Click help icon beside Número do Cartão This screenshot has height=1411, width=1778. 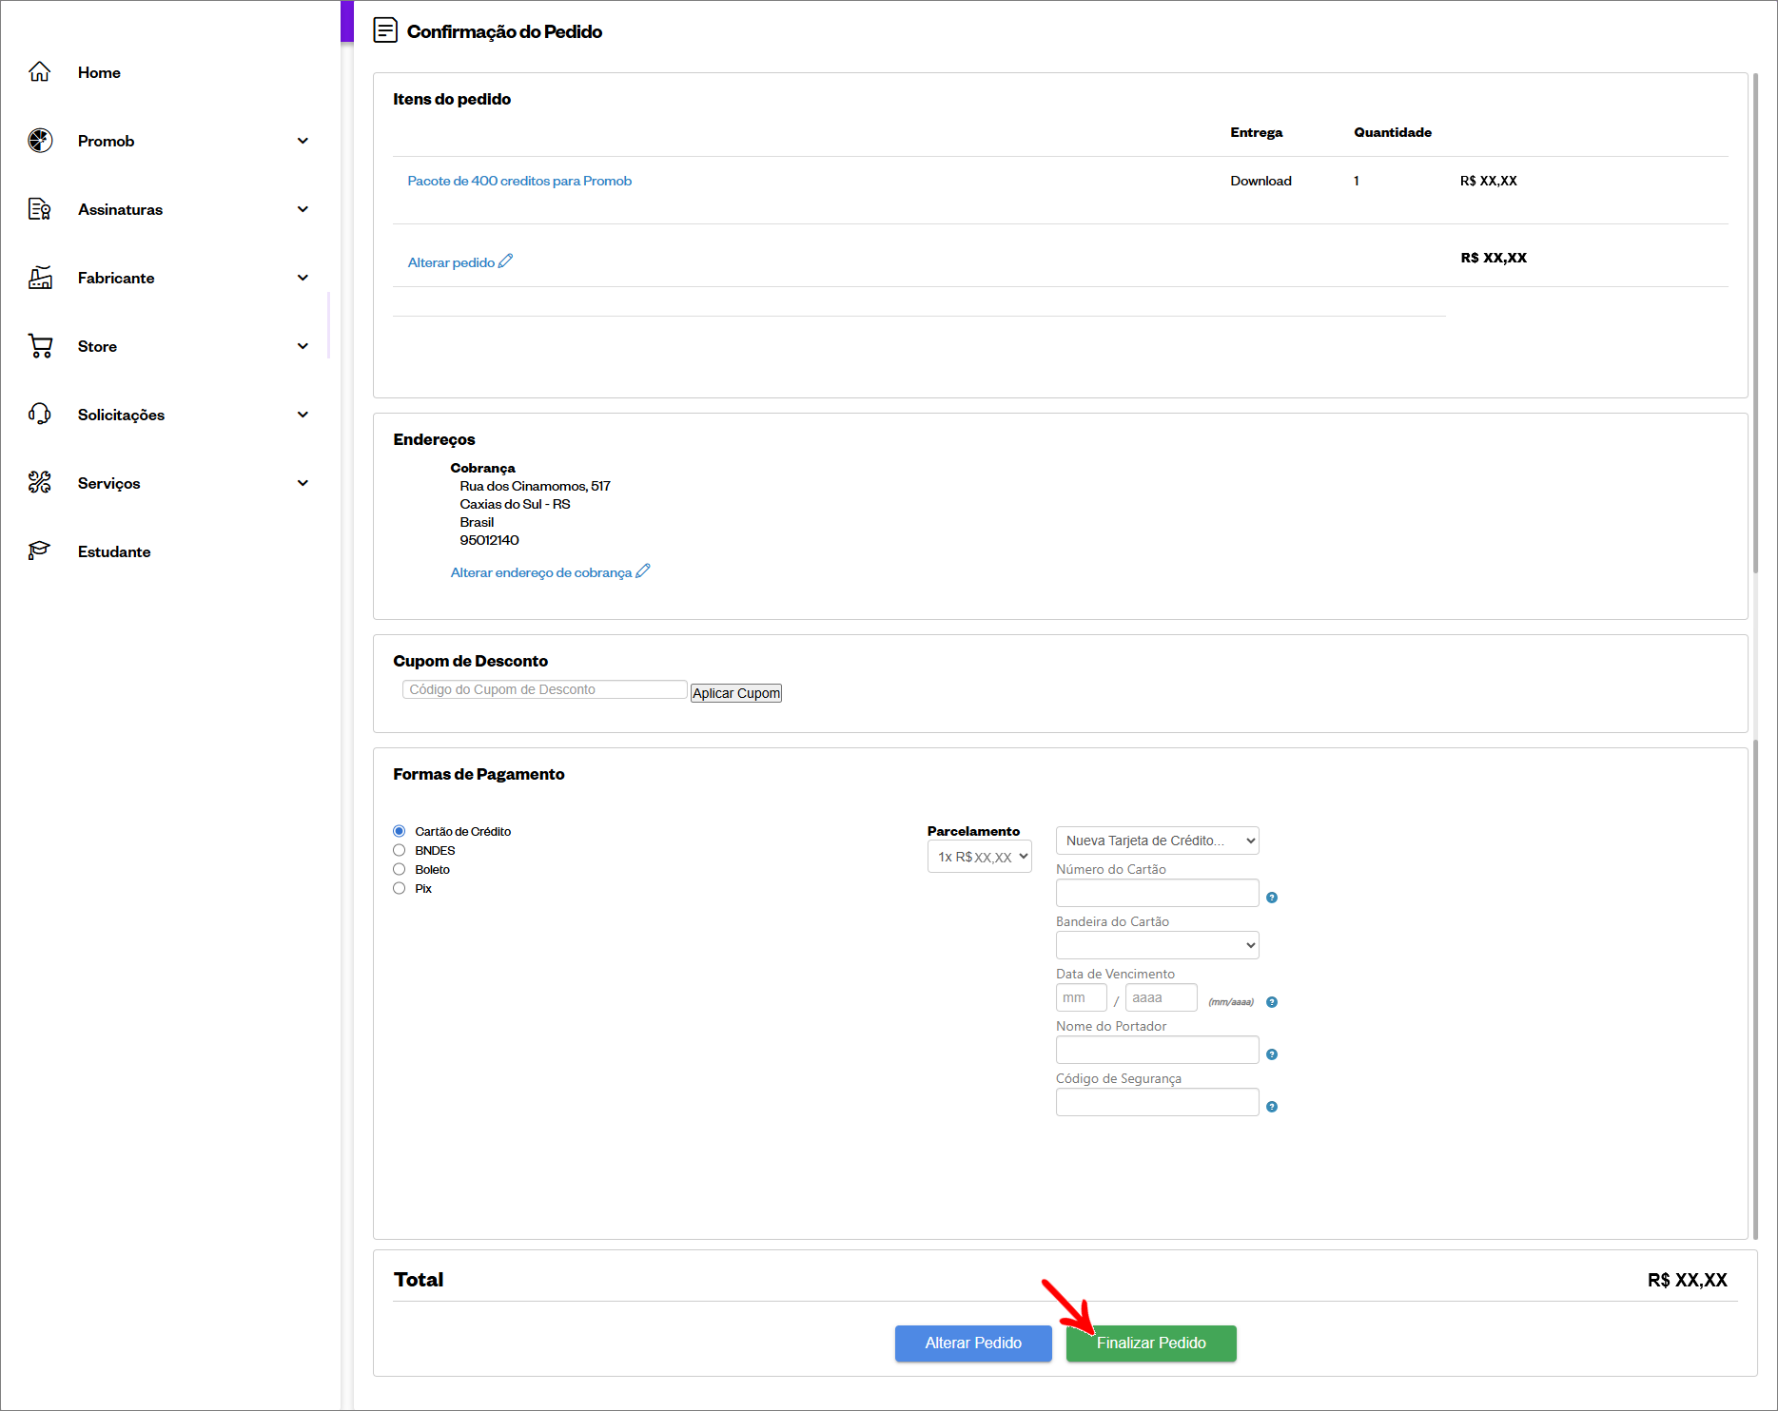(1272, 898)
